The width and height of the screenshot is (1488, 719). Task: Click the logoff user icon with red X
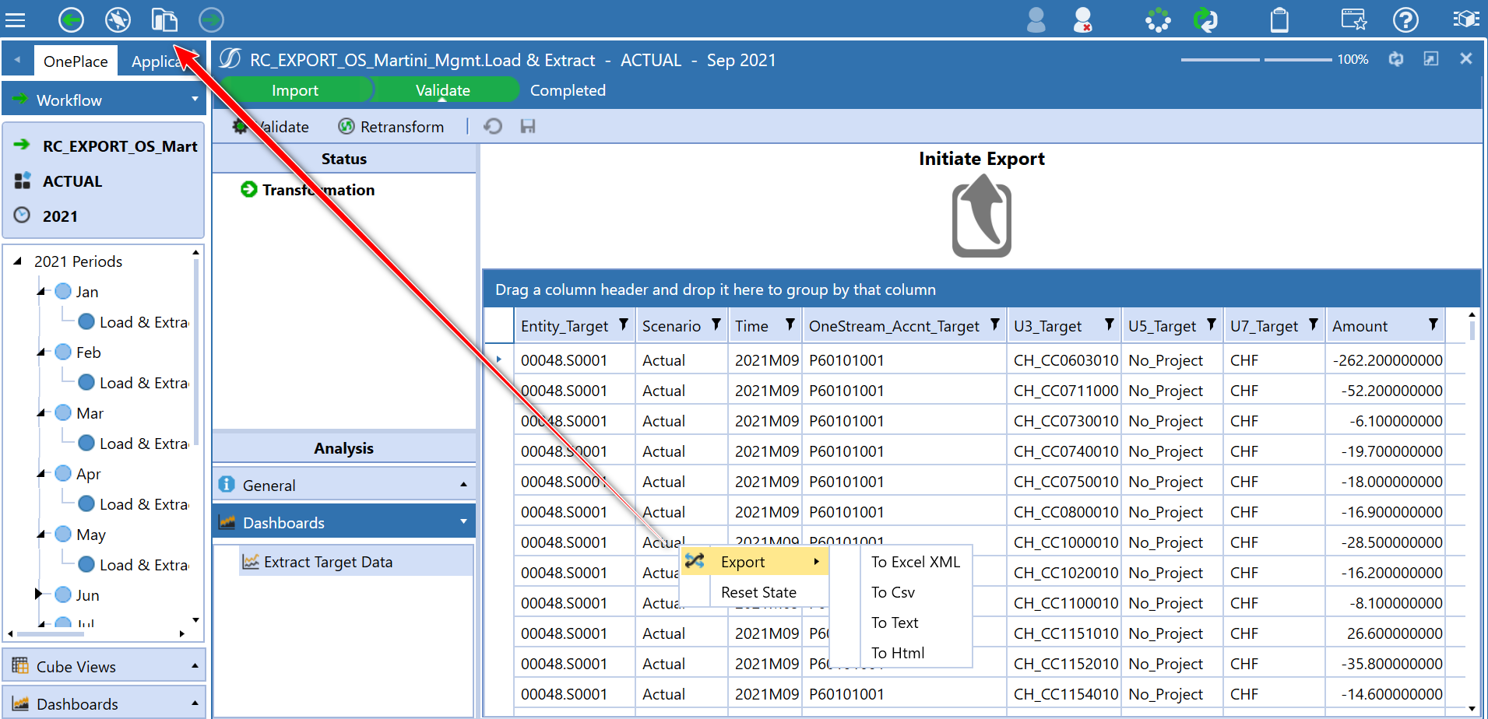tap(1082, 19)
